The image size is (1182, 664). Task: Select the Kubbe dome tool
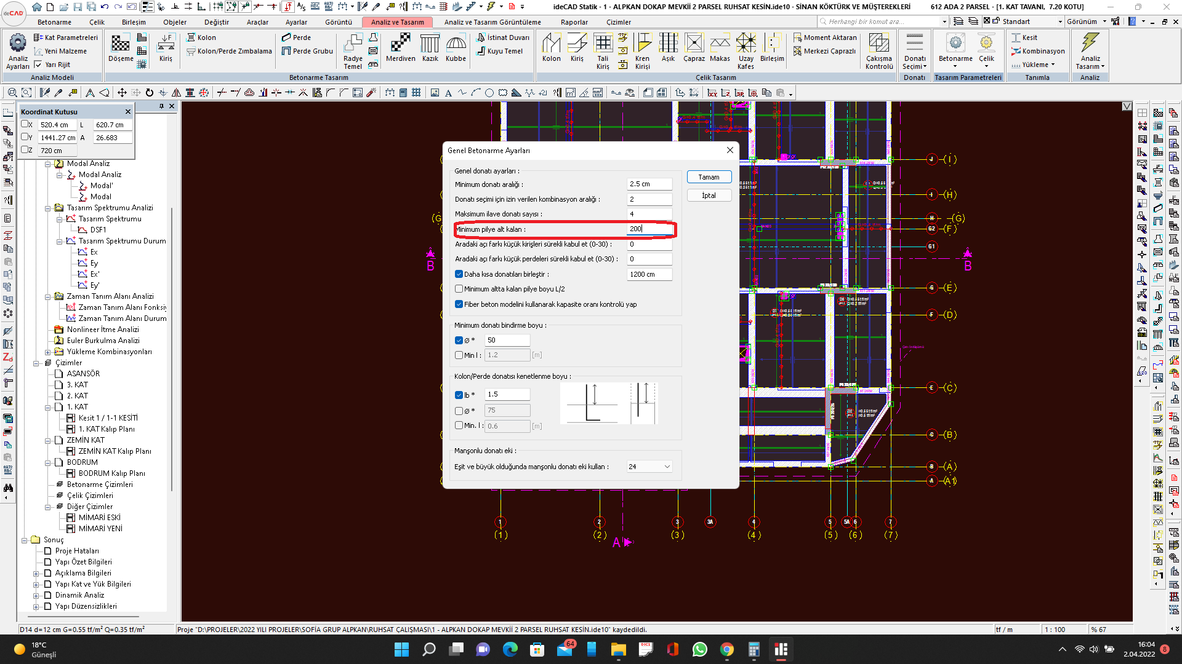pos(456,49)
